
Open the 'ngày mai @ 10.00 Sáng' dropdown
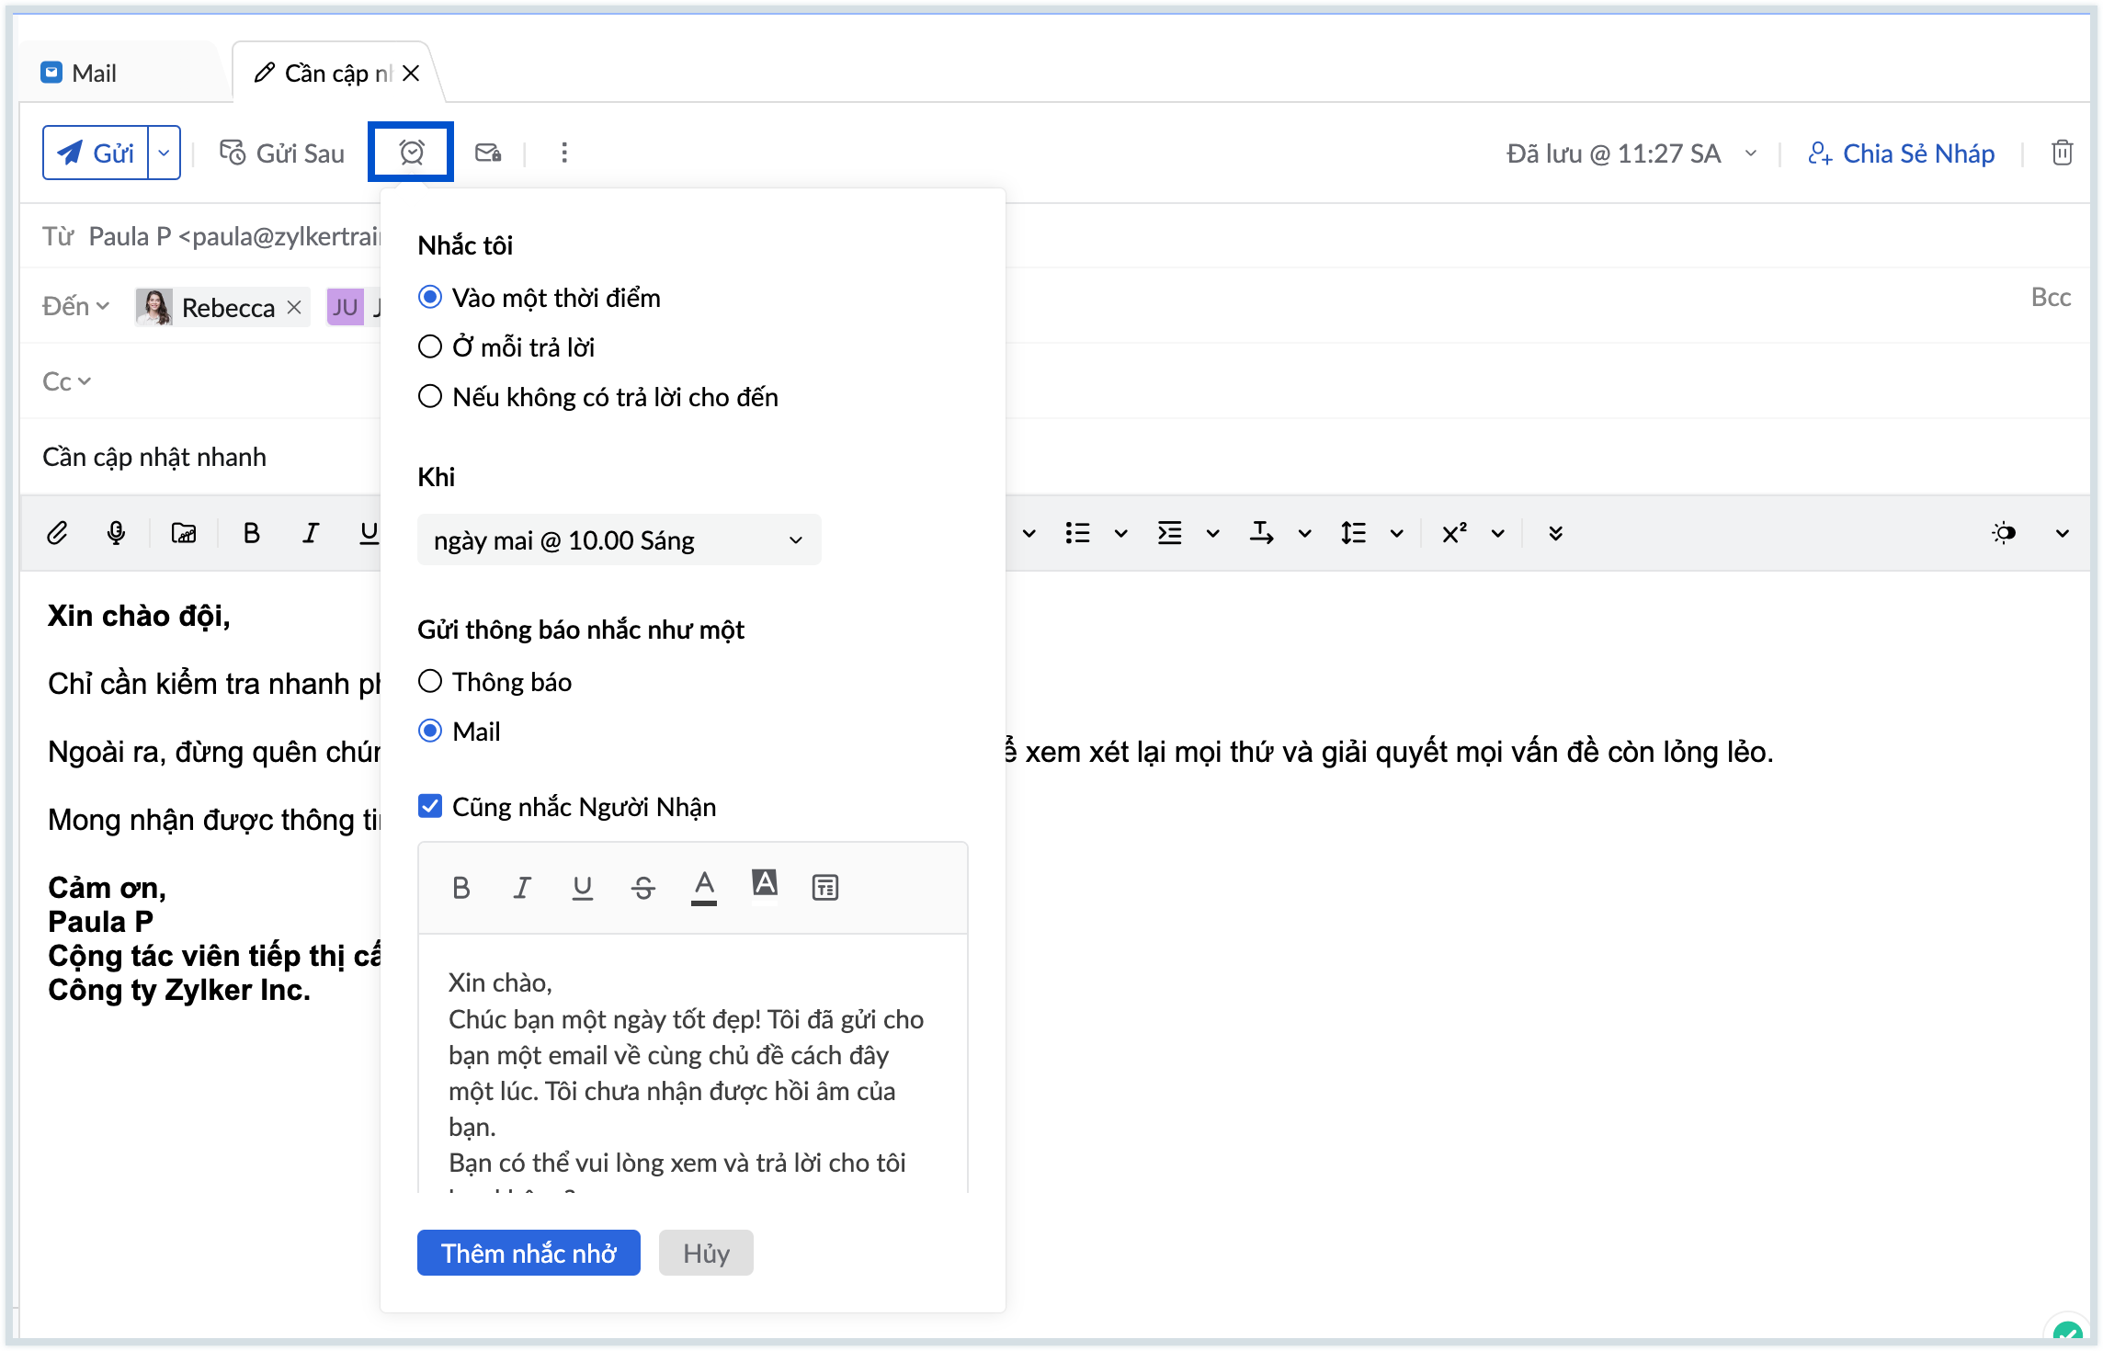coord(619,540)
